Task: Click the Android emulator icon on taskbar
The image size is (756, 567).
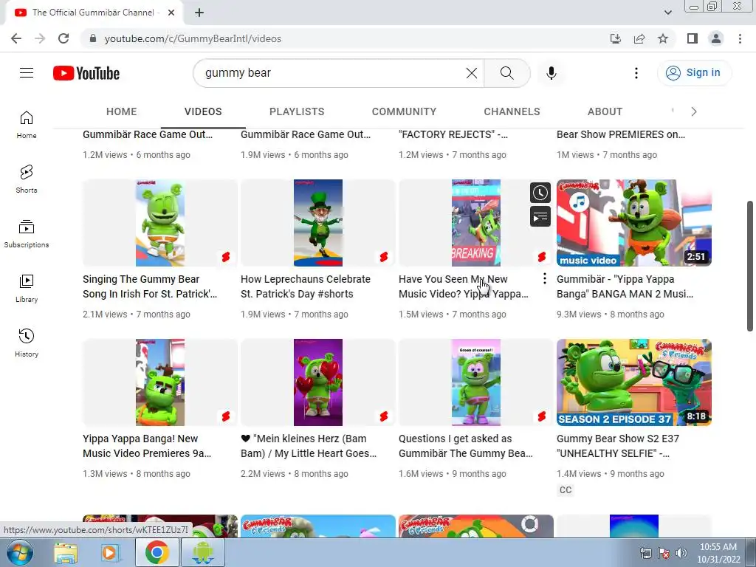Action: (x=202, y=552)
